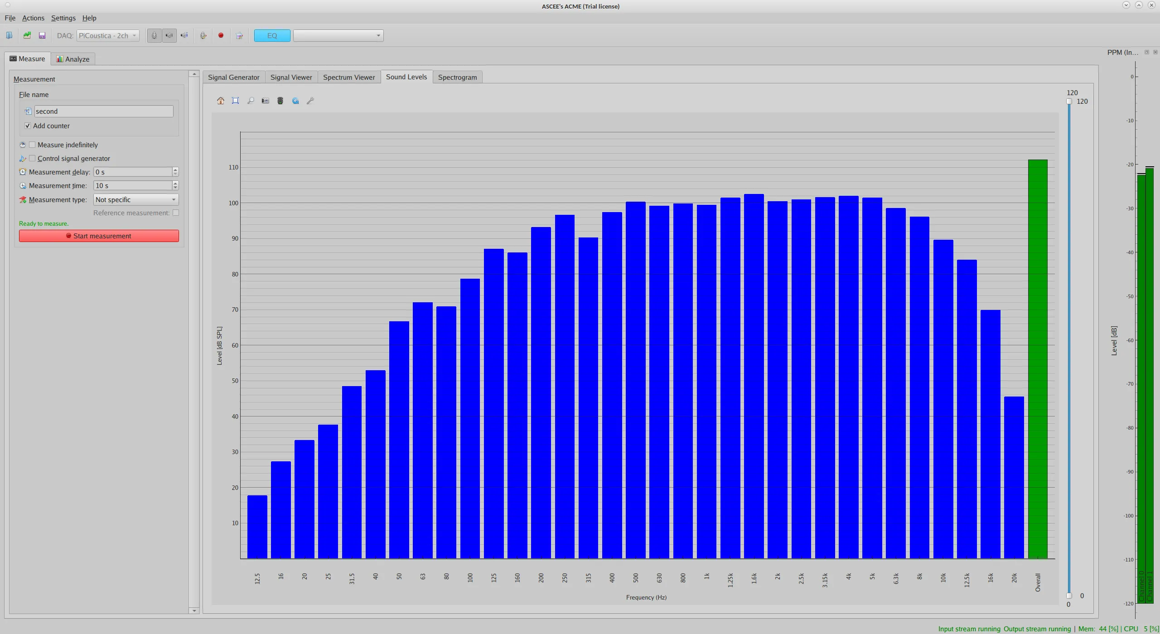Open the Help menu
The image size is (1160, 634).
[89, 18]
